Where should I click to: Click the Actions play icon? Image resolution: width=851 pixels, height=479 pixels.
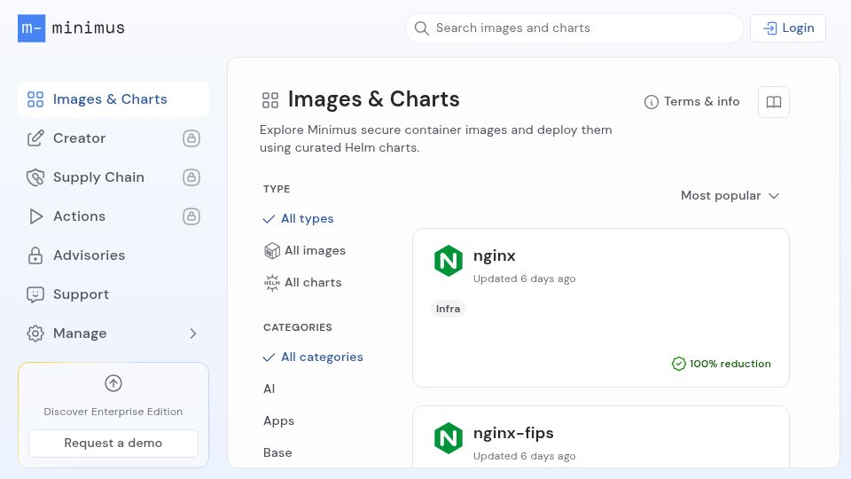point(35,216)
